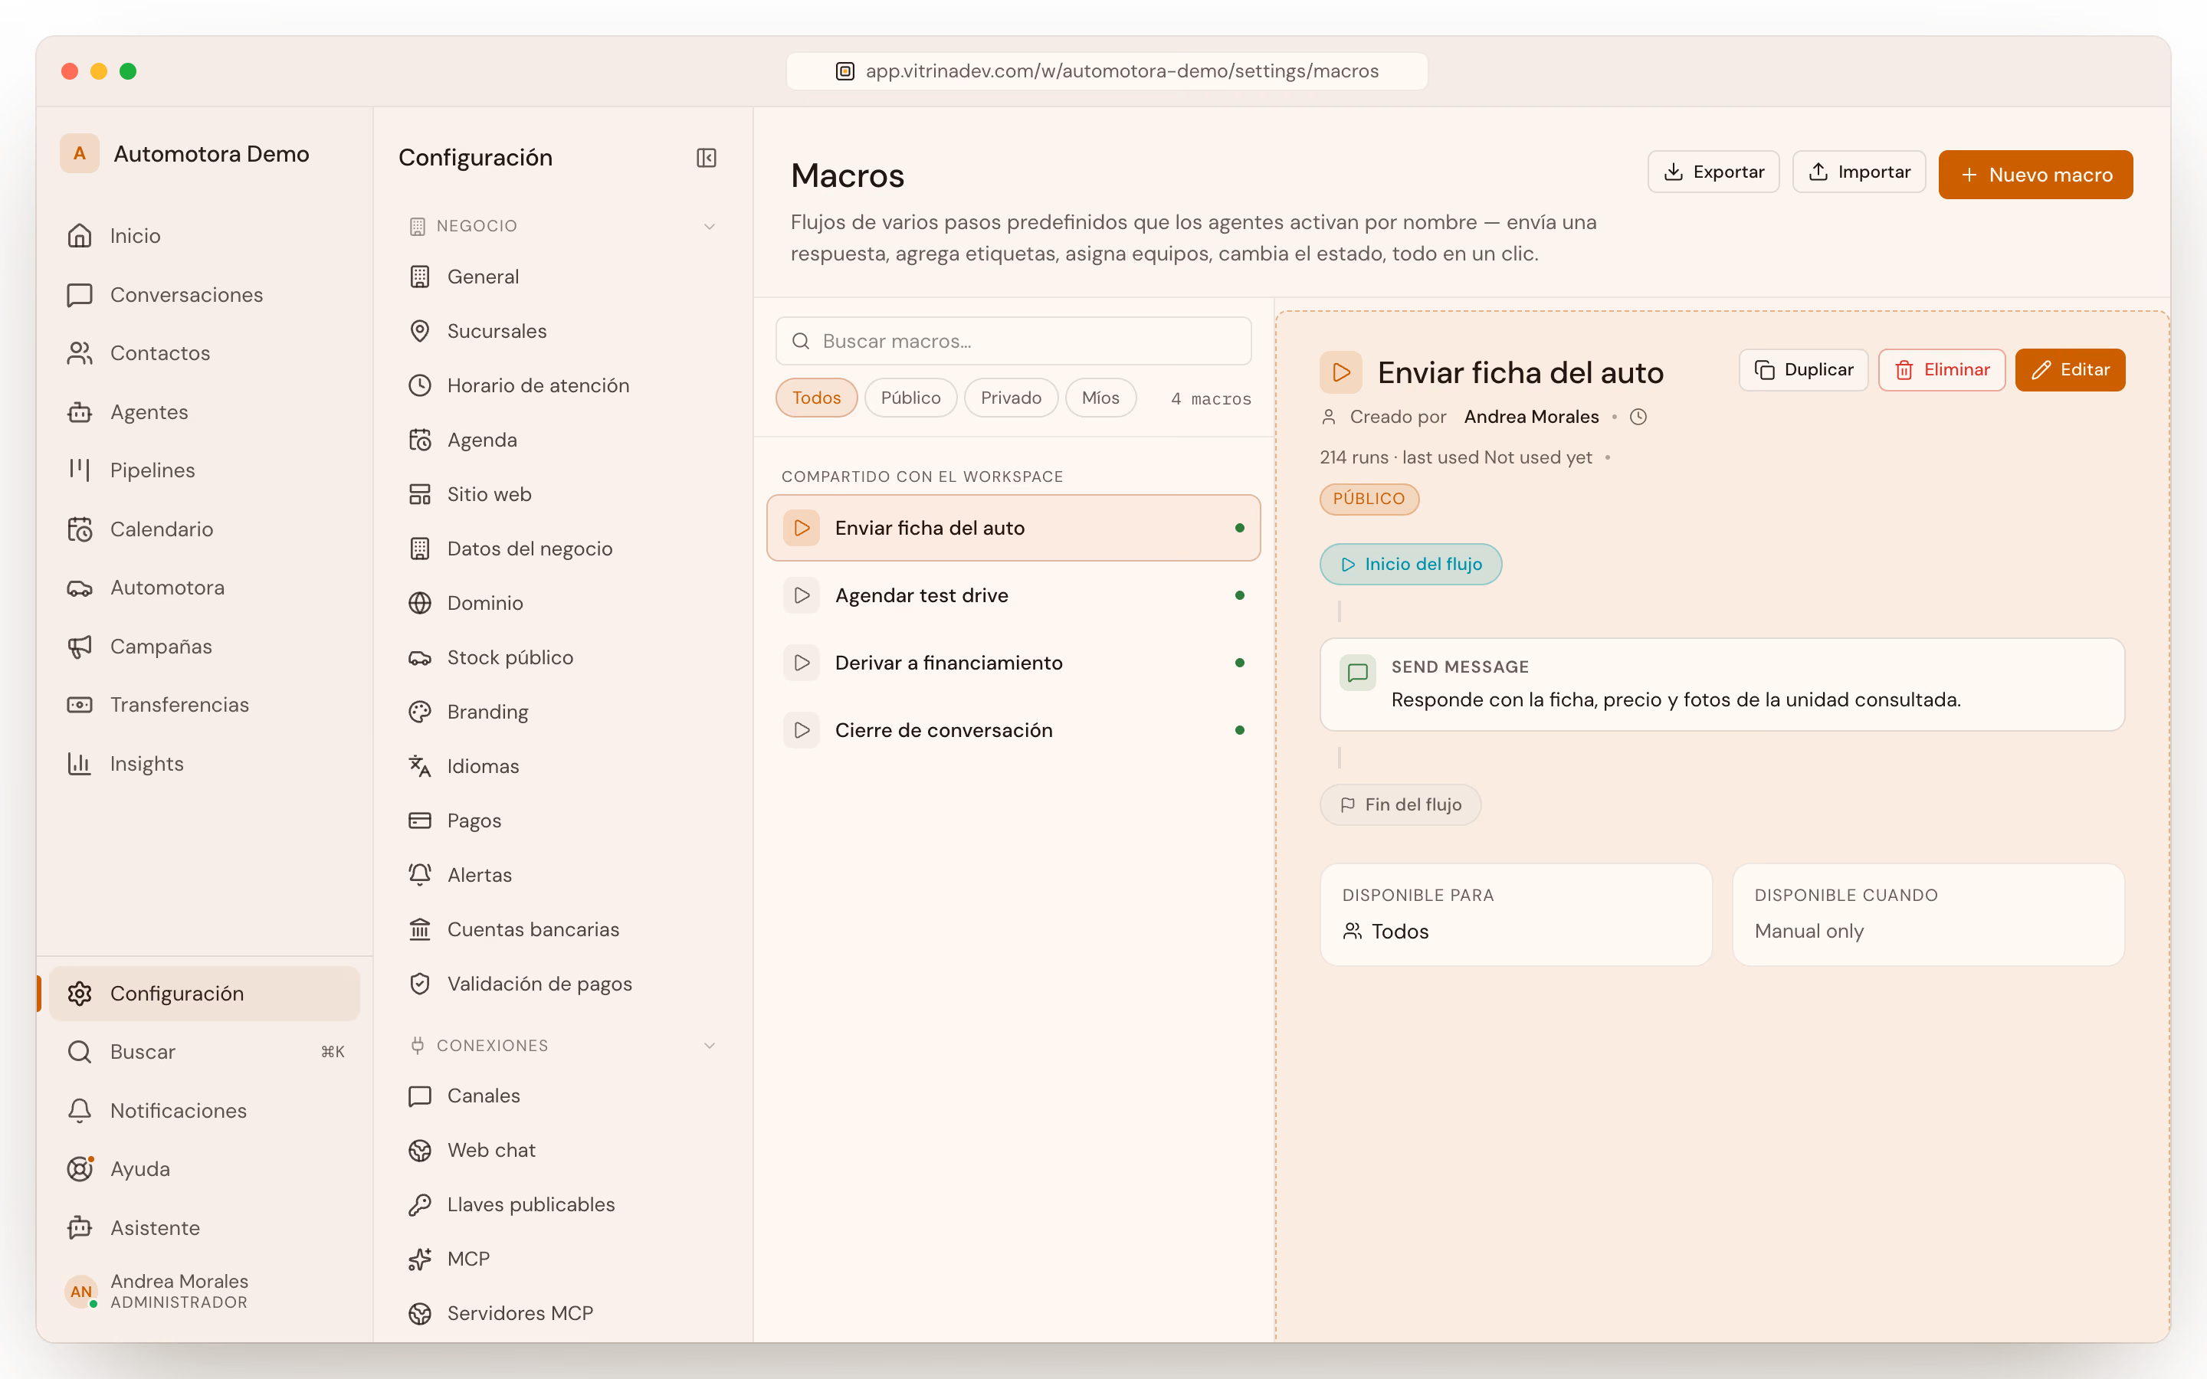The width and height of the screenshot is (2207, 1379).
Task: Click the Contactos people icon
Action: point(80,353)
